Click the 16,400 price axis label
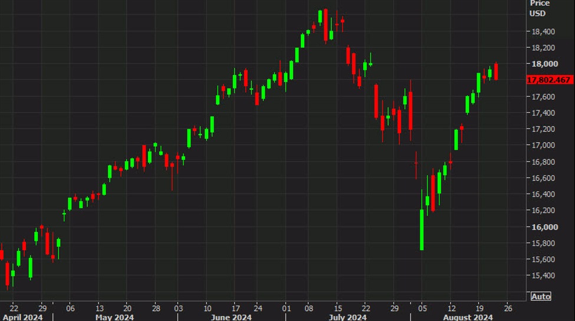The height and width of the screenshot is (321, 575). [543, 194]
